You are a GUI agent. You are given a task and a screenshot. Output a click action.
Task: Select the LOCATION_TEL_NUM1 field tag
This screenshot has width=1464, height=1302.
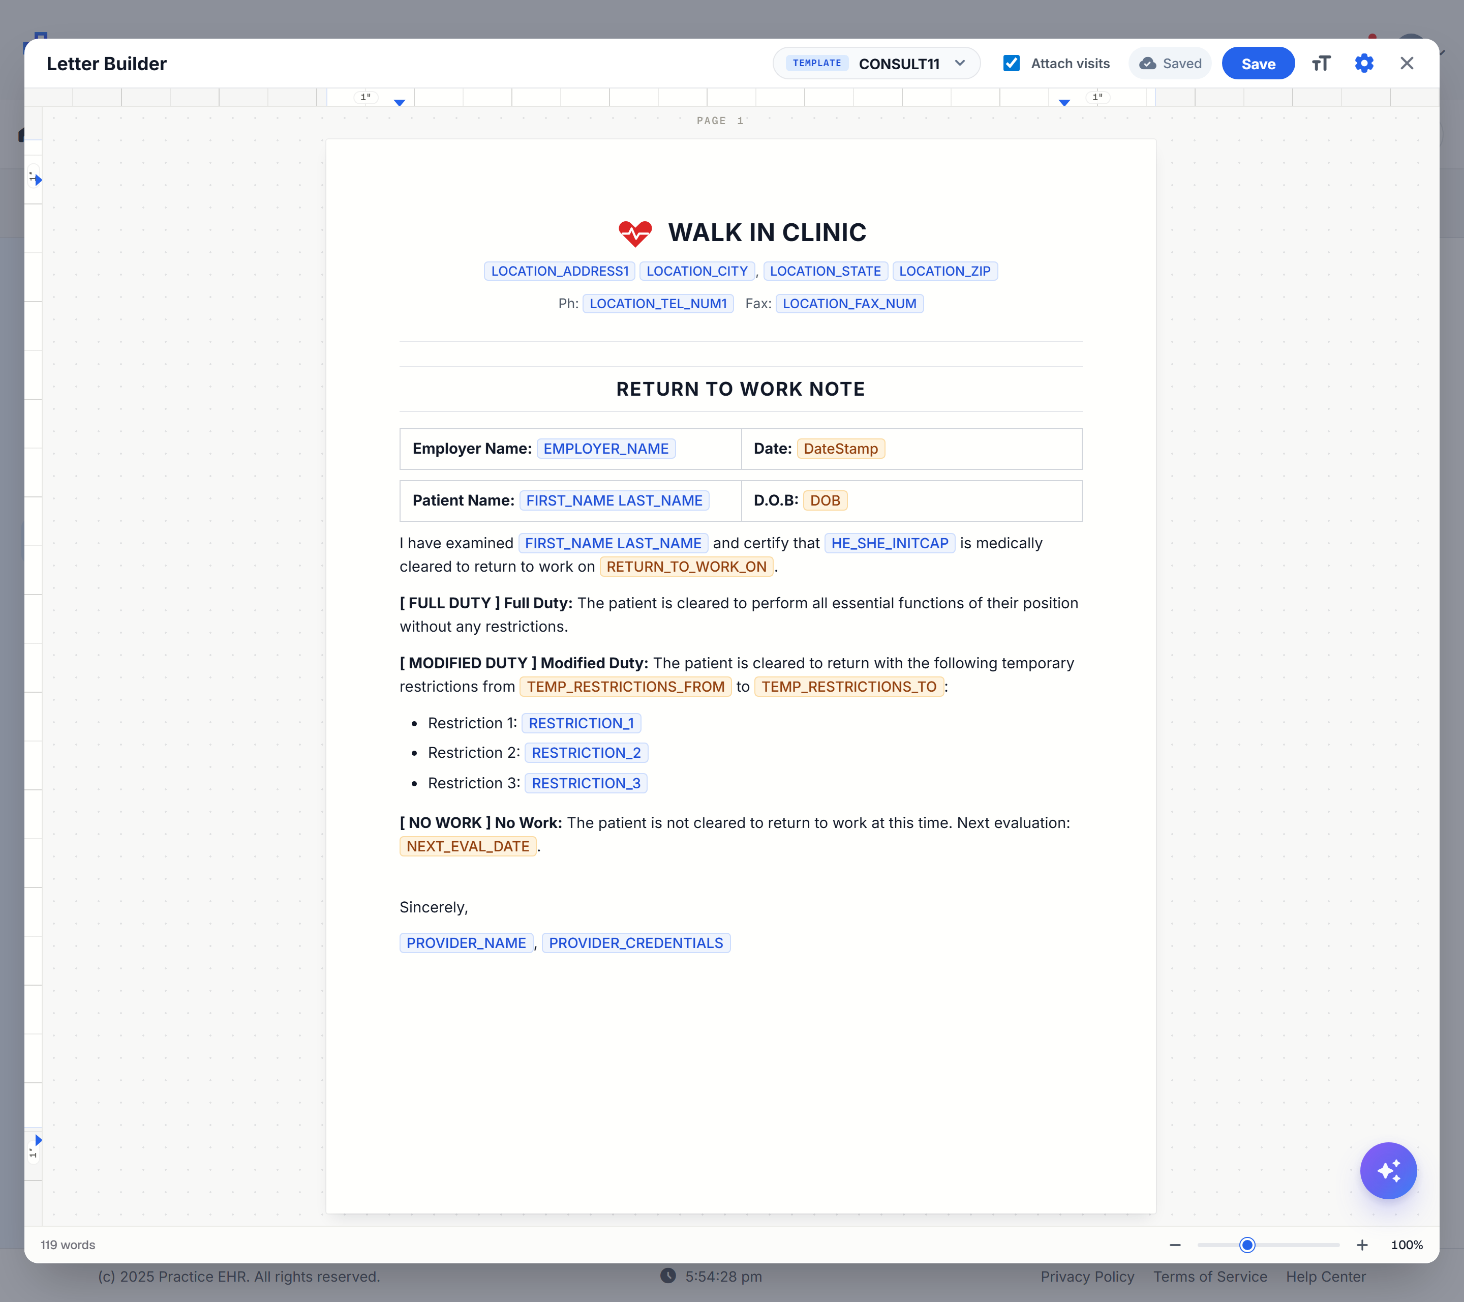click(658, 303)
